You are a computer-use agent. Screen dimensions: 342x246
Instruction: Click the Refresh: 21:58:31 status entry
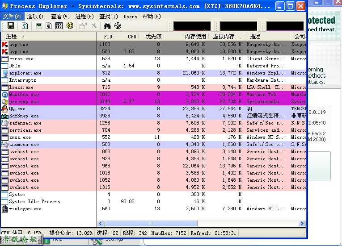[x=213, y=233]
